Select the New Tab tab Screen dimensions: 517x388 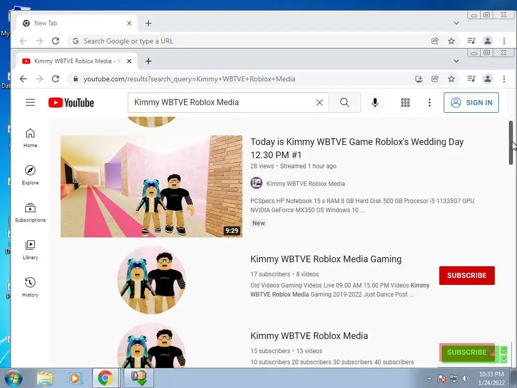pos(76,23)
